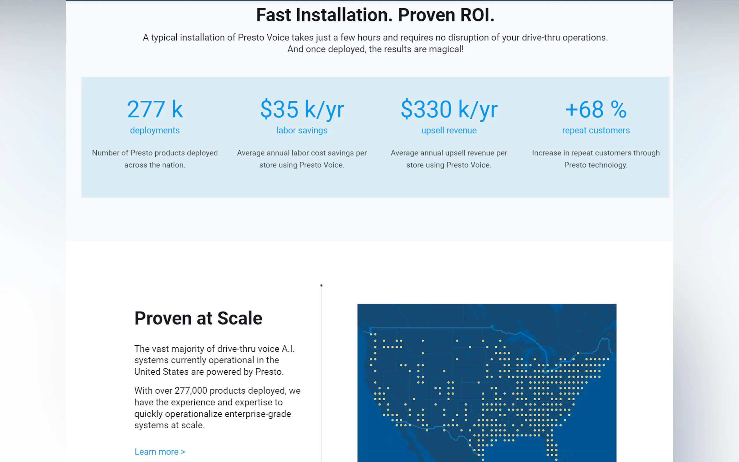Click the $330 k/yr statistic

tap(449, 109)
